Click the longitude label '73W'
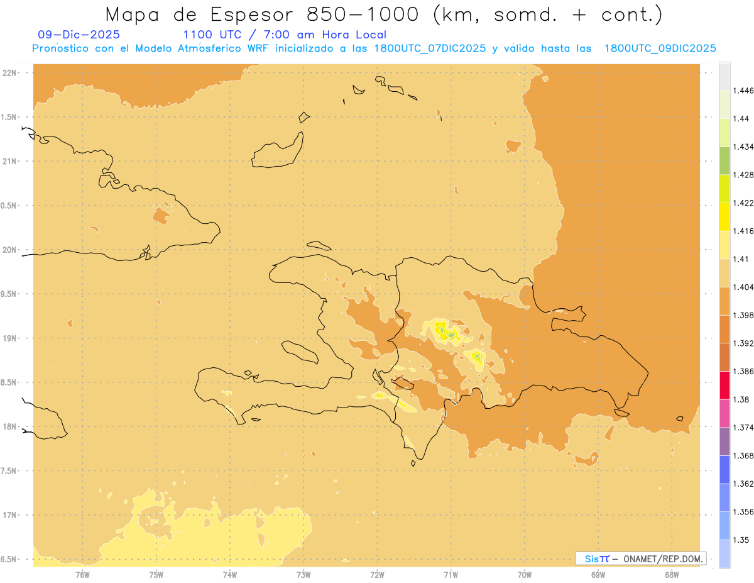Screen dimensions: 754x583 [x=303, y=574]
